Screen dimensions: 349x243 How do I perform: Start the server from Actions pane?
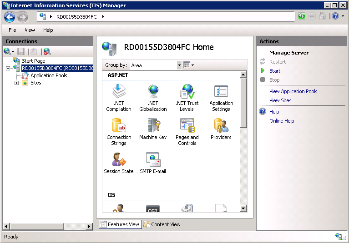[x=275, y=71]
